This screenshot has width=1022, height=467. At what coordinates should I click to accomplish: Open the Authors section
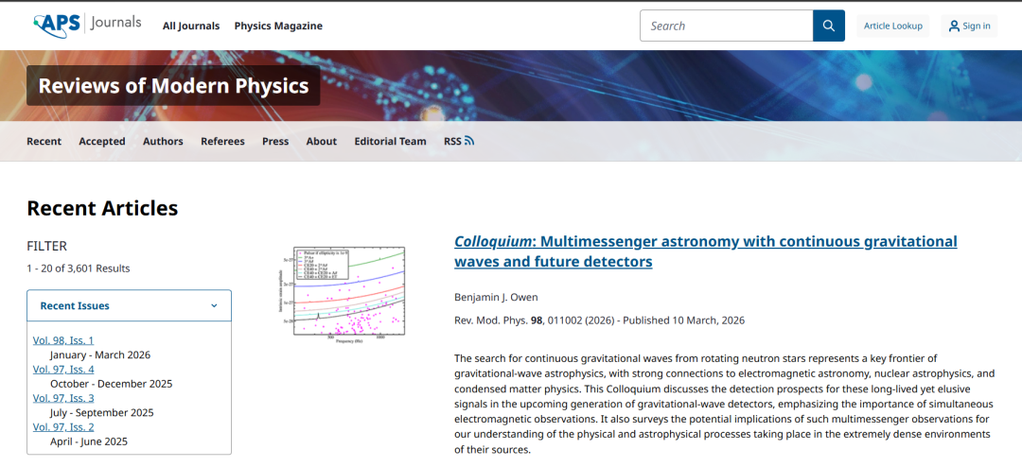click(163, 141)
